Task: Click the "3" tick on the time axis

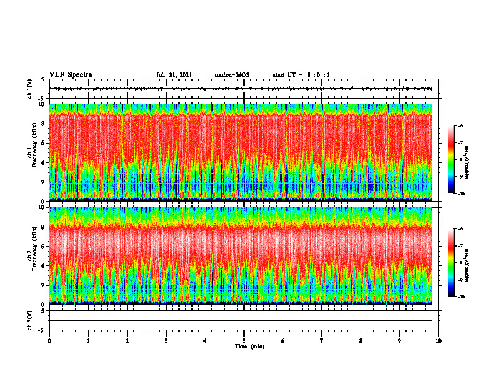Action: (x=166, y=341)
